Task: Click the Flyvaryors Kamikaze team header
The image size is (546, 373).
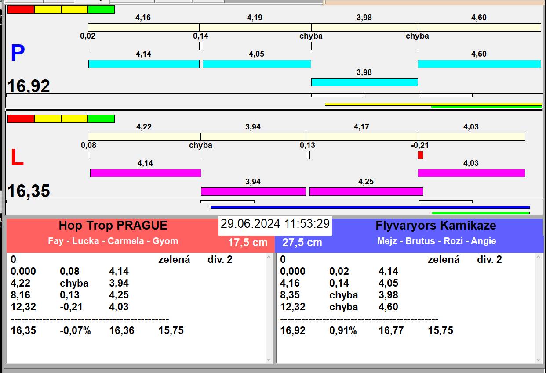Action: [436, 226]
